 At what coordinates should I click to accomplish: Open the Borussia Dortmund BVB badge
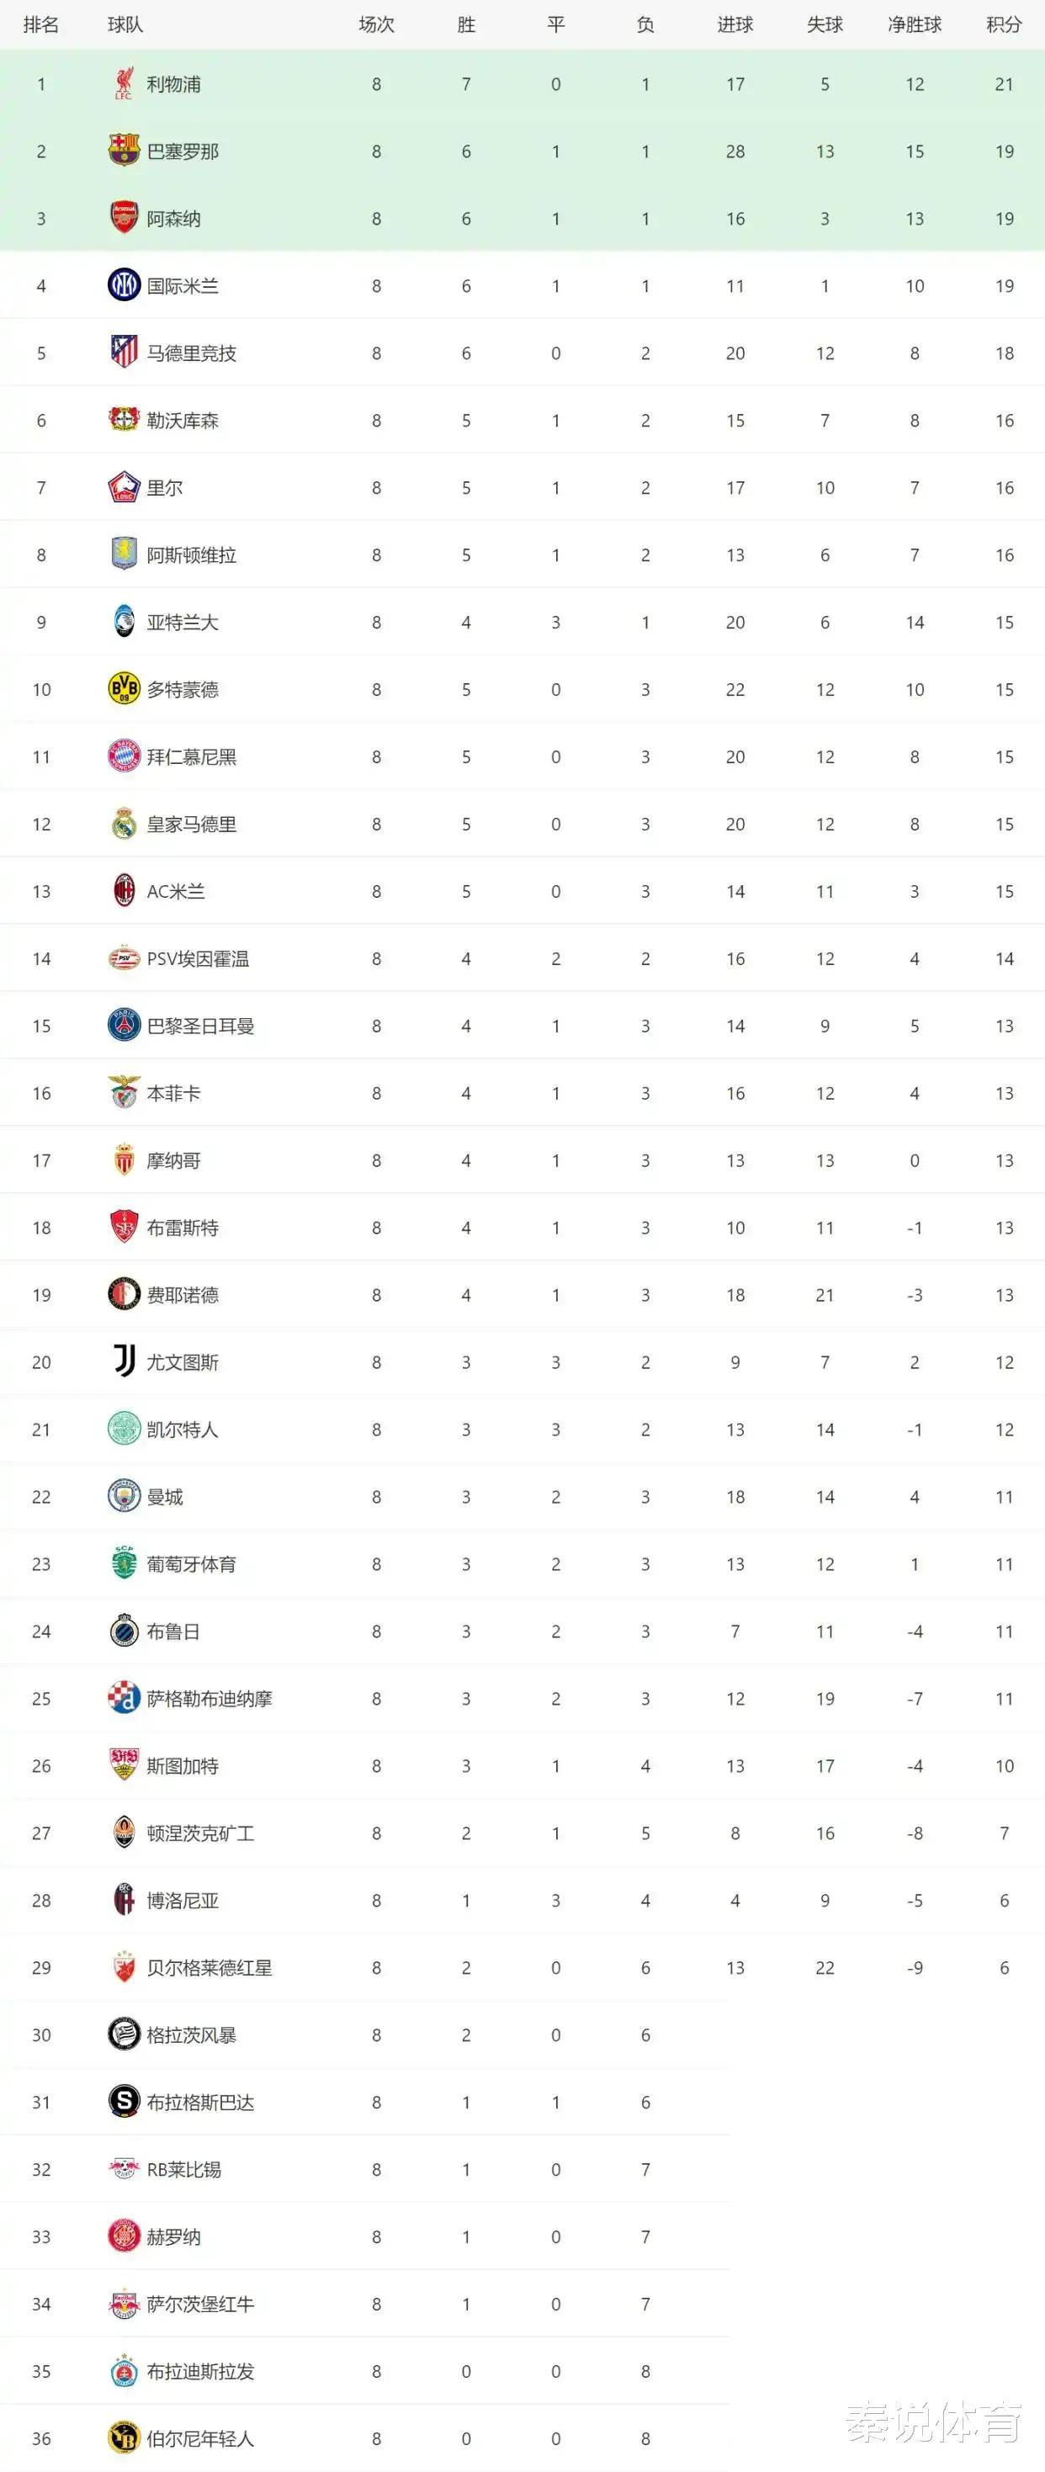coord(124,689)
